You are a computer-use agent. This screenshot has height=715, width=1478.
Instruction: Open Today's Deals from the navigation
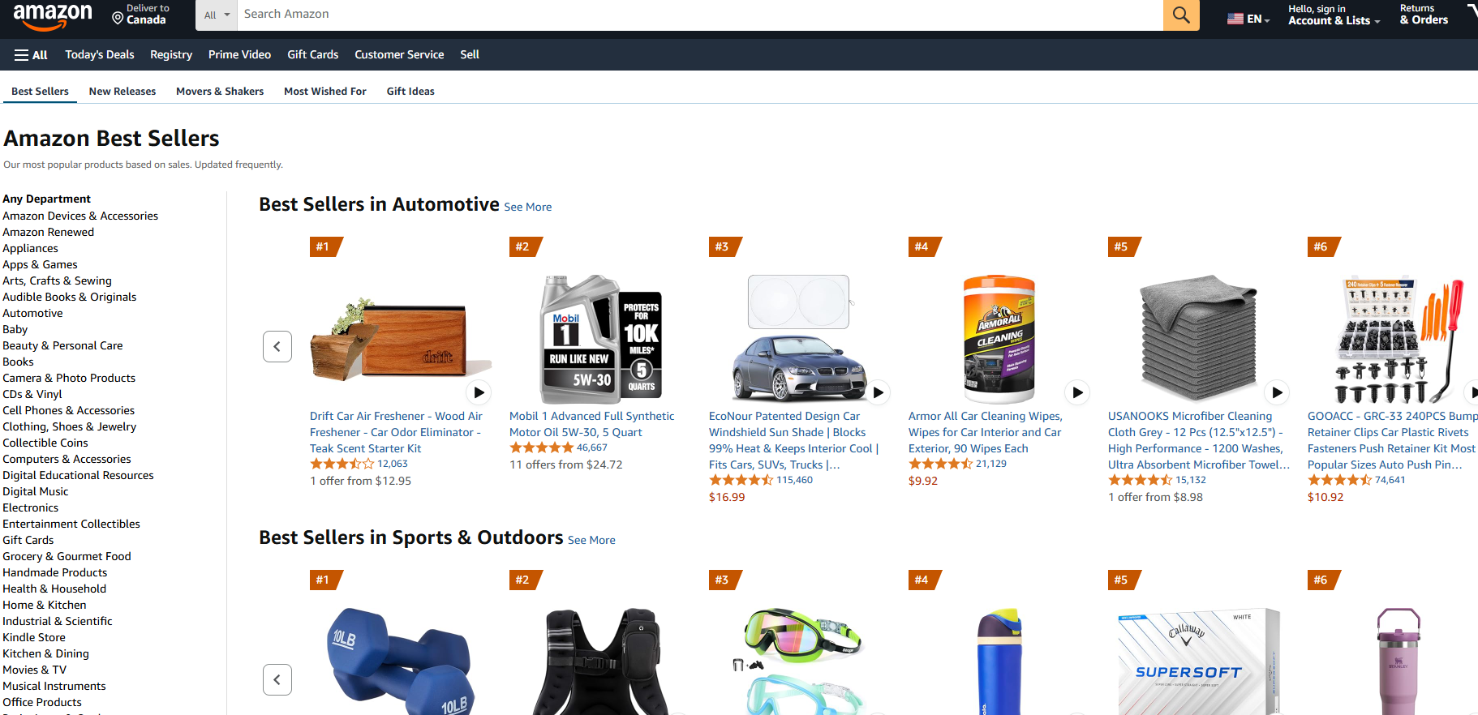(99, 54)
